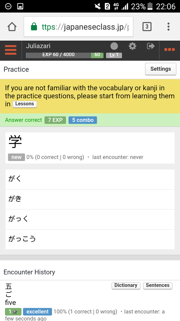The height and width of the screenshot is (321, 180).
Task: Tap the browser home icon
Action: (x=12, y=27)
